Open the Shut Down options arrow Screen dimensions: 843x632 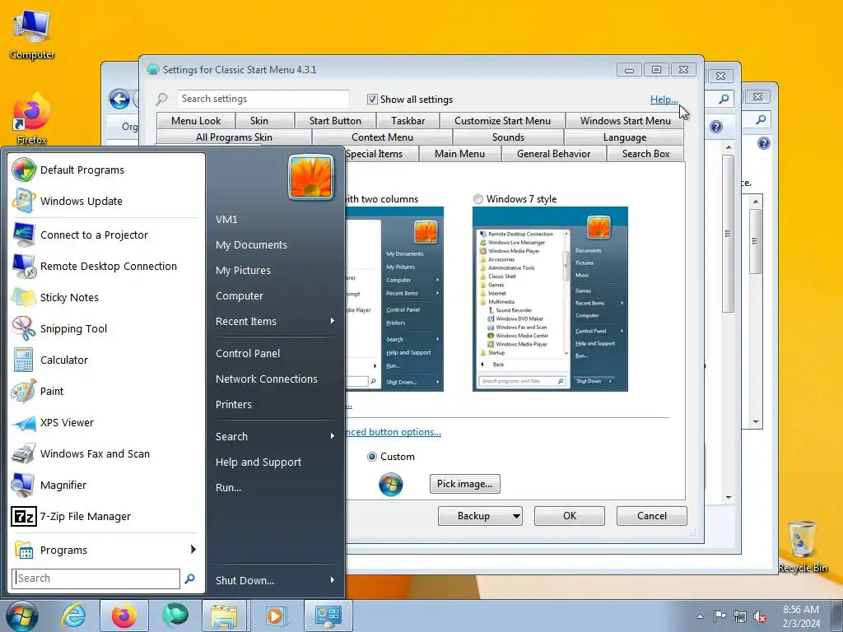(333, 580)
